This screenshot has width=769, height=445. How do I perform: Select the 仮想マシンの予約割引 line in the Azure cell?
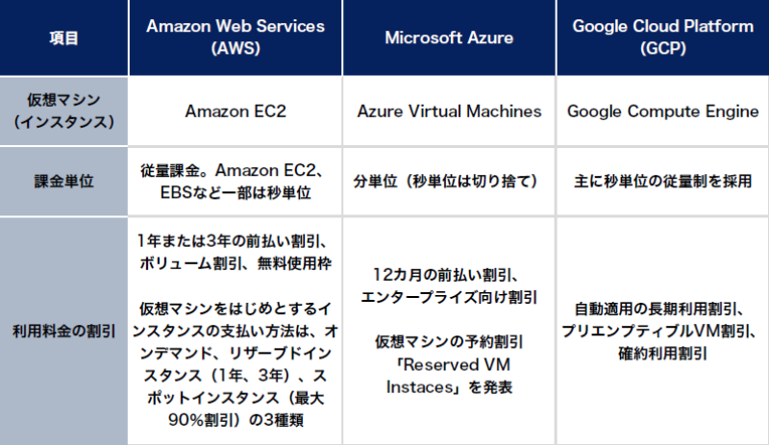point(448,342)
